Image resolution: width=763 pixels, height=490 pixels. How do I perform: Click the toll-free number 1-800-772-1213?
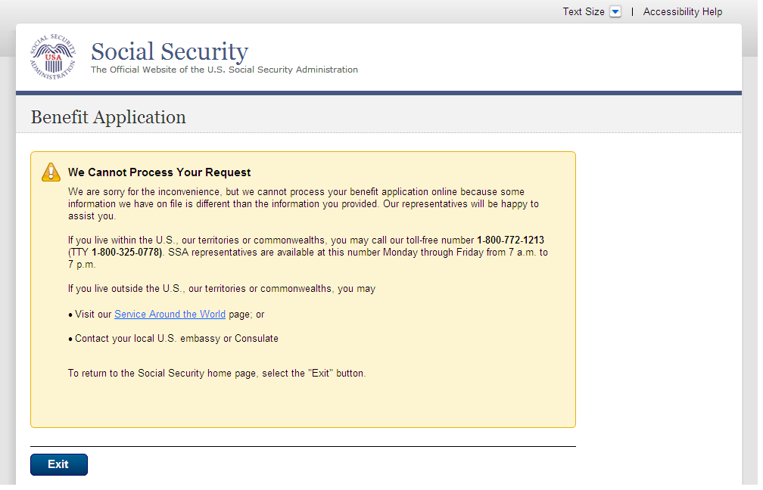(510, 240)
